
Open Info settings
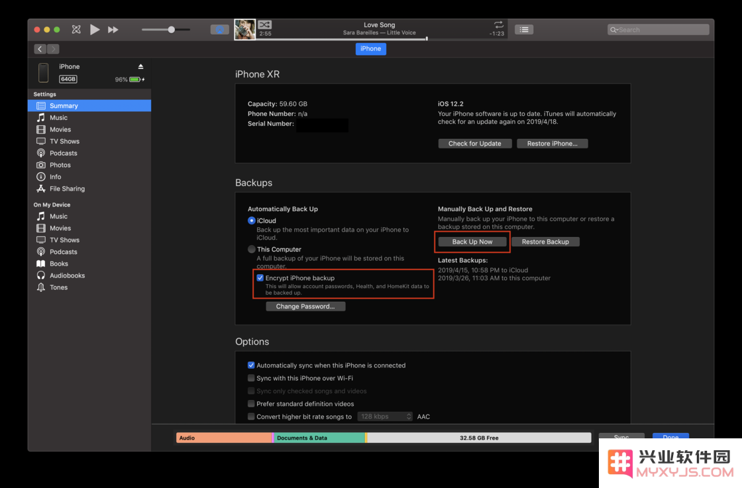tap(89, 176)
